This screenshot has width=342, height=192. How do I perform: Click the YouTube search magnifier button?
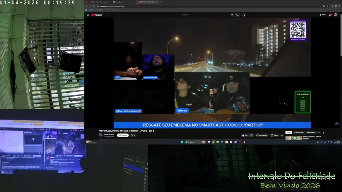point(237,15)
